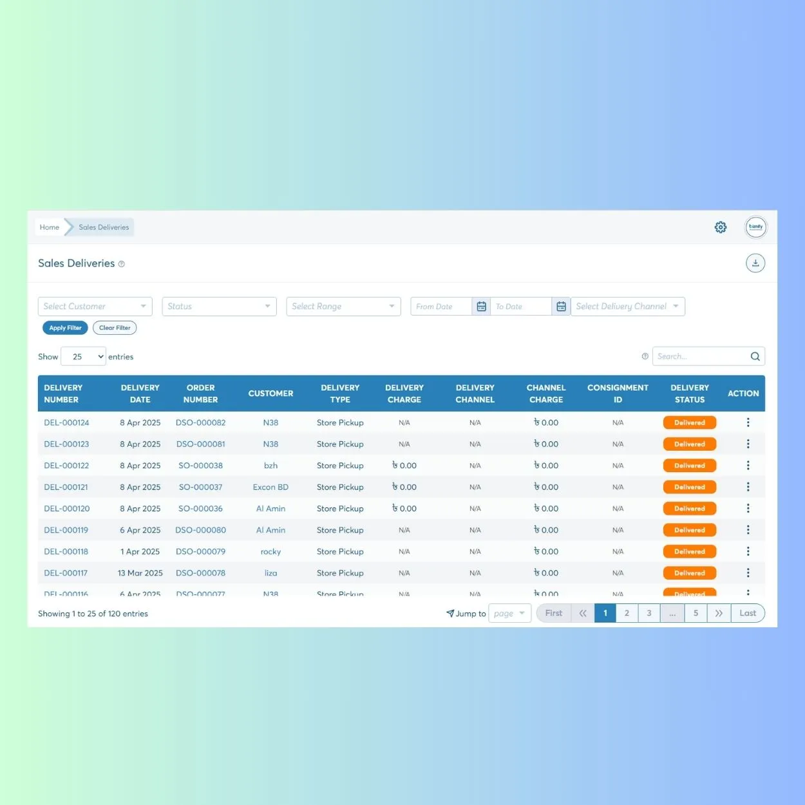805x805 pixels.
Task: Click the Jump to page arrow icon
Action: click(450, 613)
